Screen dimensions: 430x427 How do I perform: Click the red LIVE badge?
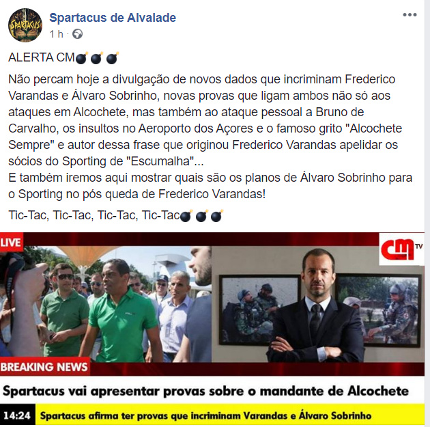(11, 243)
